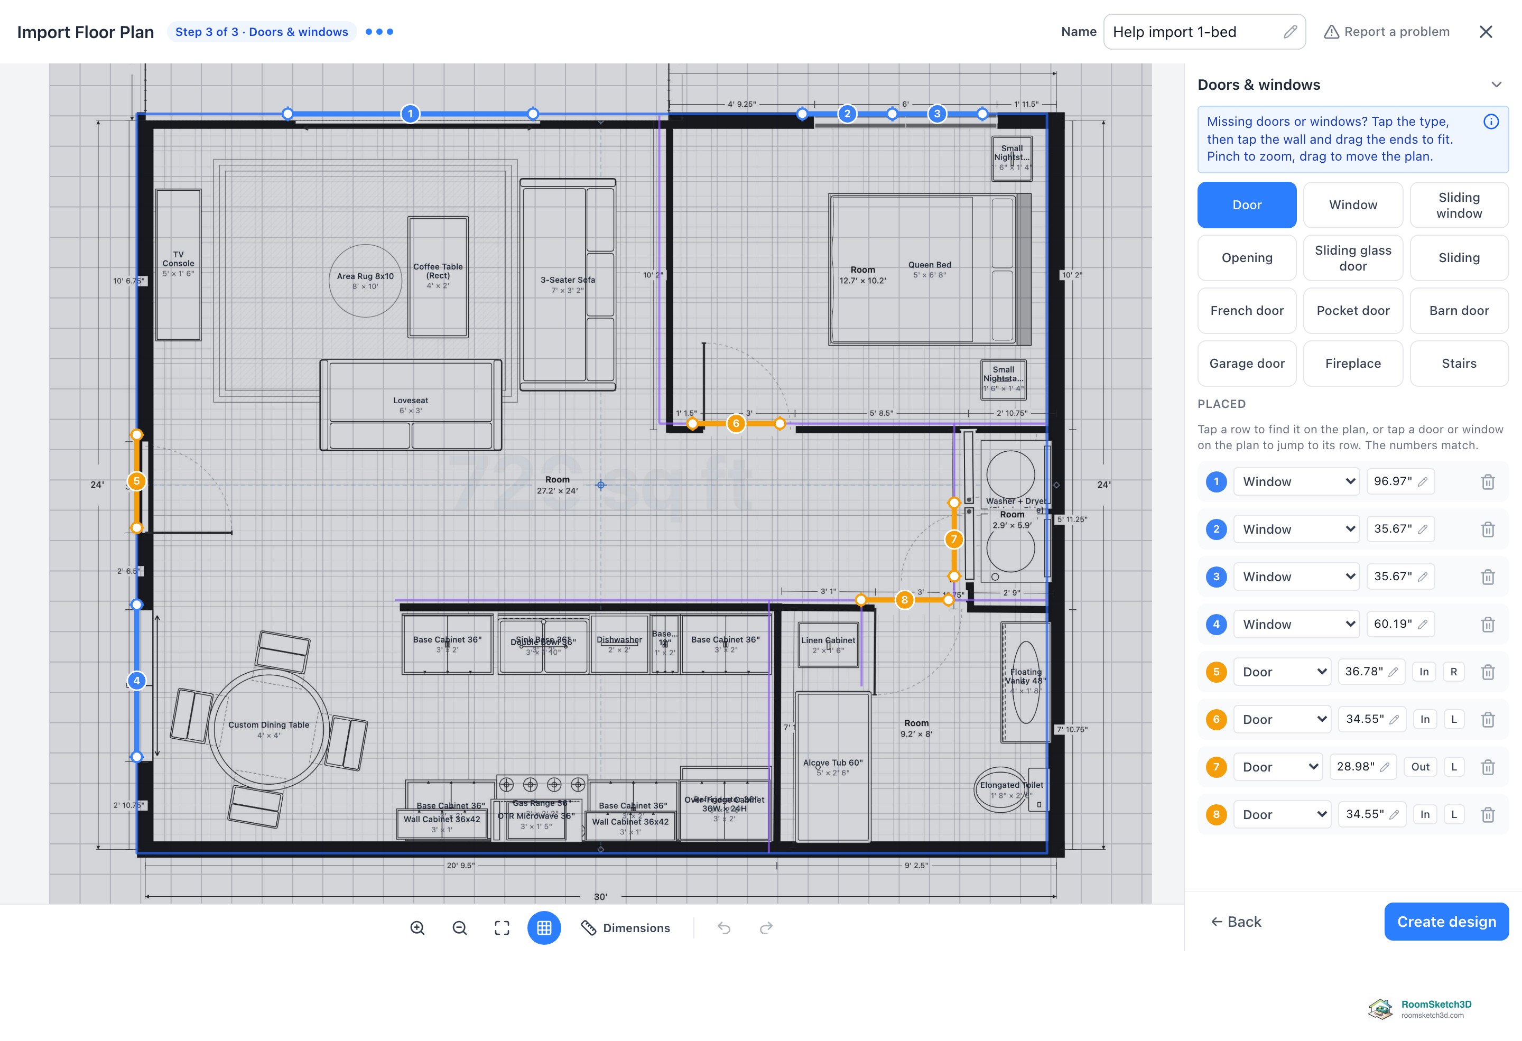Screen dimensions: 1522x1041
Task: Select the Fireplace type
Action: click(1352, 364)
